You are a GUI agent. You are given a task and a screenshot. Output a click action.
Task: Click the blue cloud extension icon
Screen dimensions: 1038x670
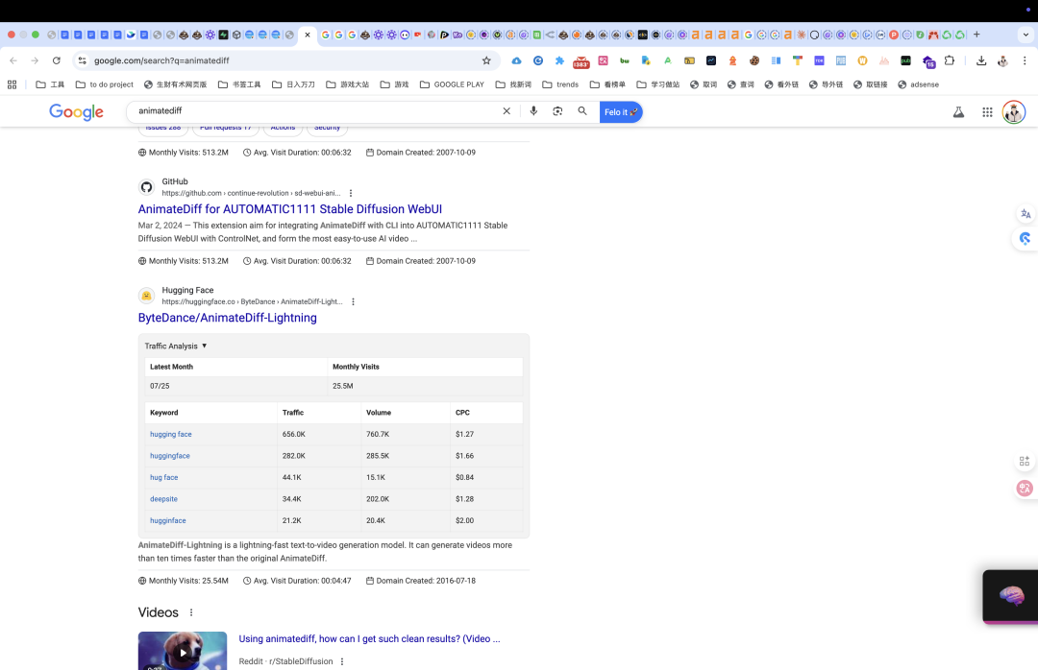[x=516, y=60]
